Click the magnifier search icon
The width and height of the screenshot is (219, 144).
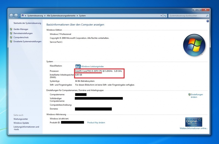tap(207, 16)
